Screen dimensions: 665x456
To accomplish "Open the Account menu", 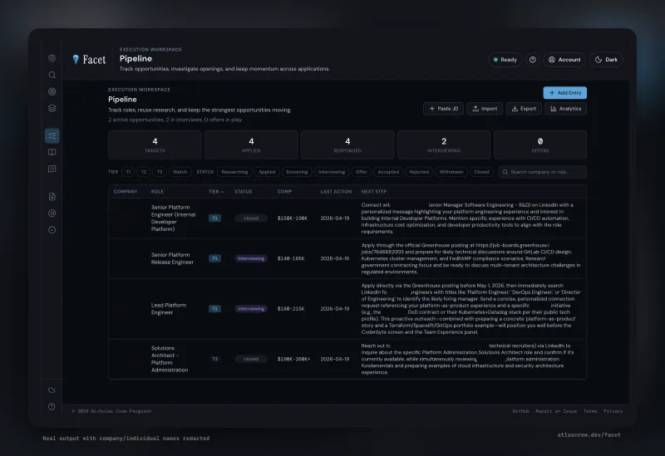I will 564,60.
